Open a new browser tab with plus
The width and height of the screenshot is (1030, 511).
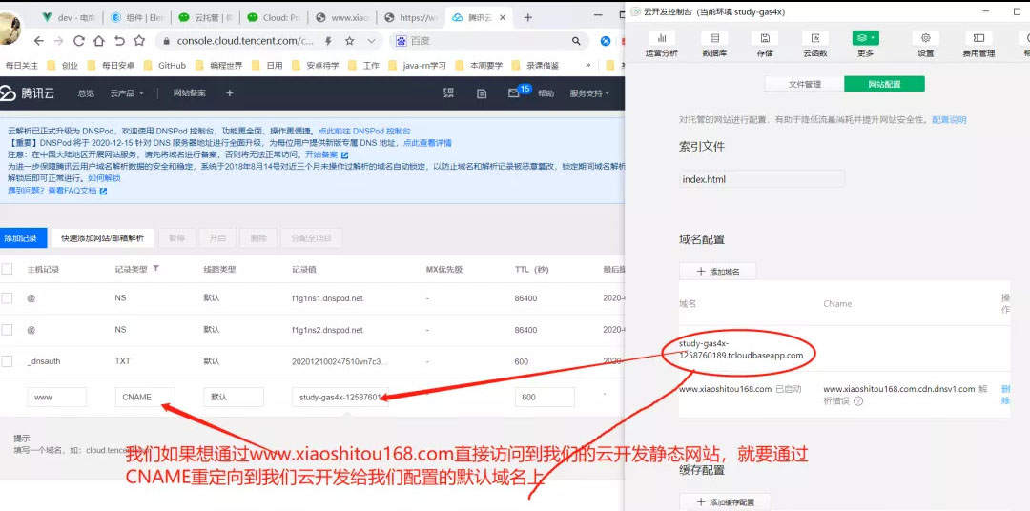tap(527, 18)
